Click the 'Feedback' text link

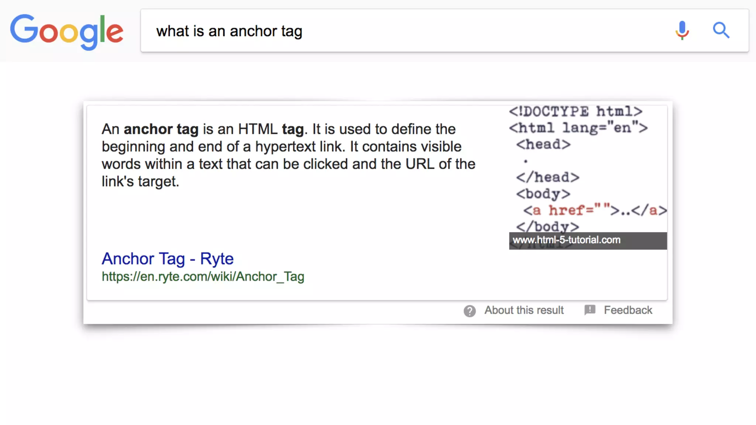click(x=628, y=310)
